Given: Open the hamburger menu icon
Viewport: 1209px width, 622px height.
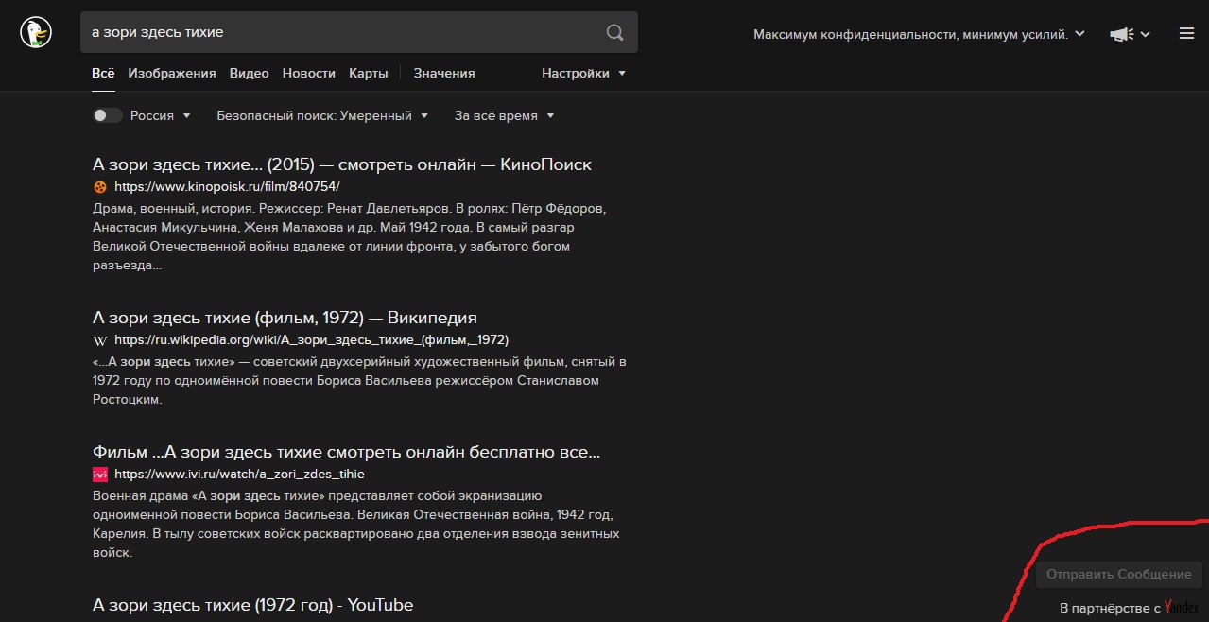Looking at the screenshot, I should (x=1186, y=33).
